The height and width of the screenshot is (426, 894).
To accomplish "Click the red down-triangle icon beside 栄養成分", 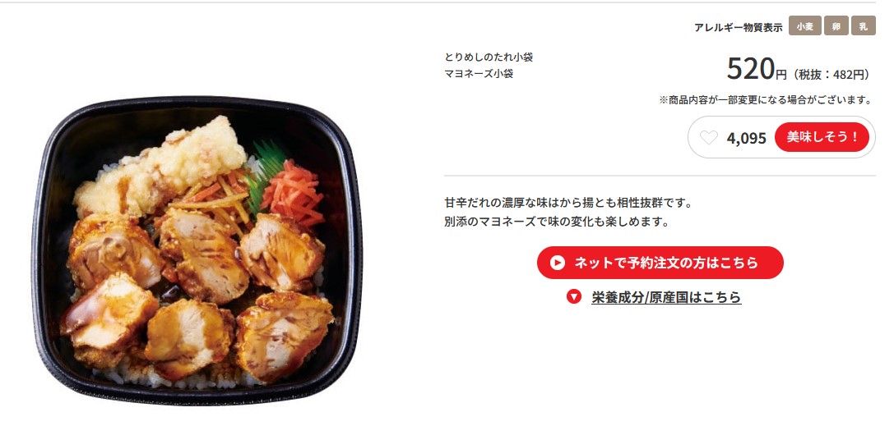I will (x=573, y=296).
